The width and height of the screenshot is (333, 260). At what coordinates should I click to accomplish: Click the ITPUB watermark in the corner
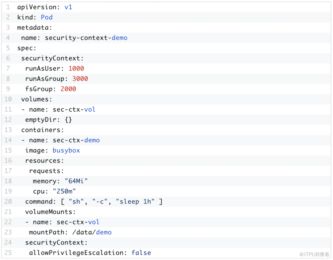314,254
